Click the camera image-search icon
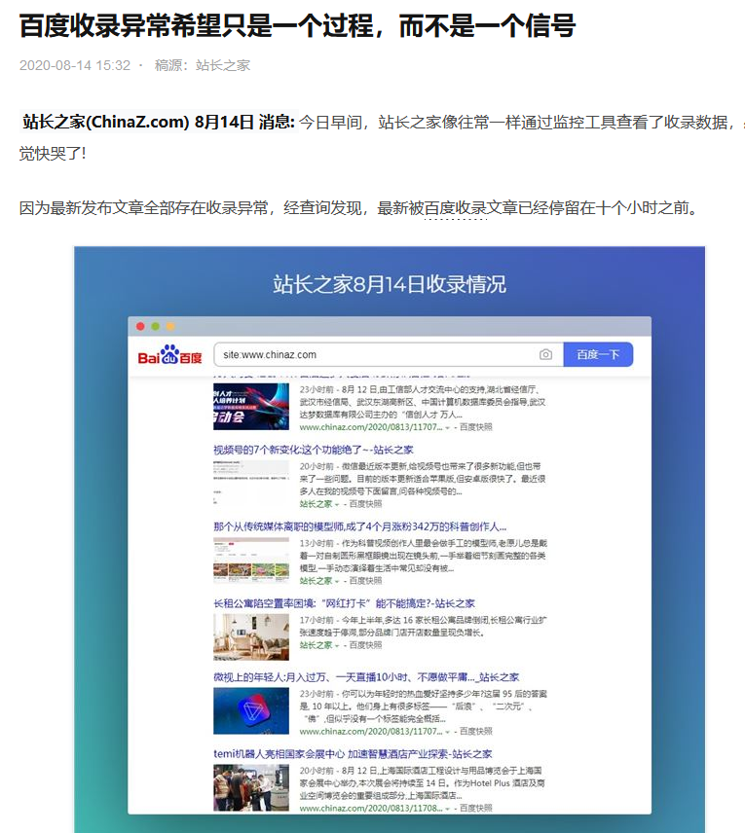 click(545, 354)
